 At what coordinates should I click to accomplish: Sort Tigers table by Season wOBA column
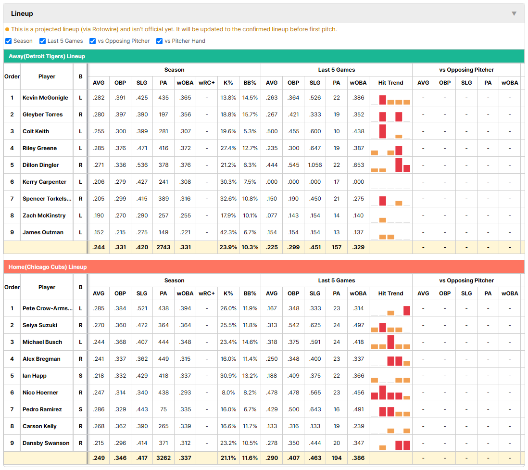coord(185,83)
